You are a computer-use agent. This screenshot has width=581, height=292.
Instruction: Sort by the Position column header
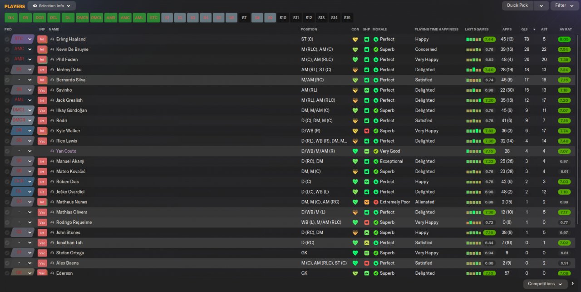tap(309, 30)
